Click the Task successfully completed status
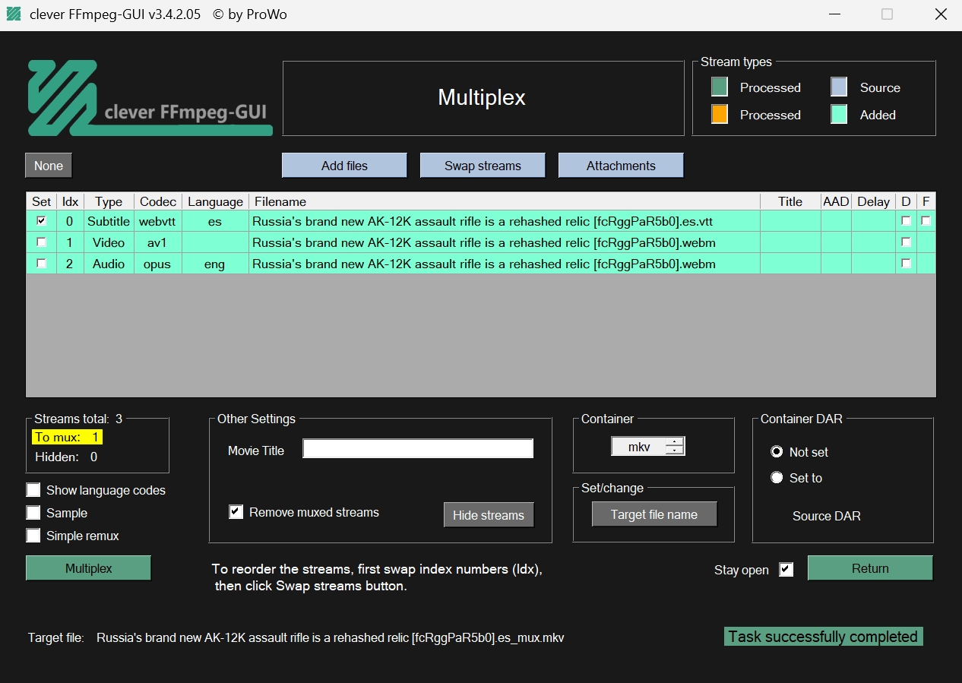The width and height of the screenshot is (962, 683). pos(823,637)
